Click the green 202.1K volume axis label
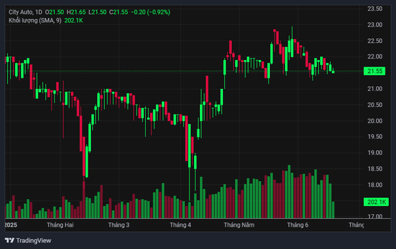This screenshot has width=396, height=249. 376,202
